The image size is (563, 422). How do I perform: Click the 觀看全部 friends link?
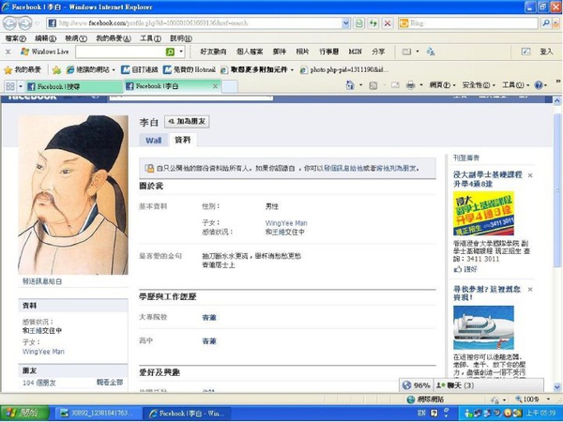(x=110, y=383)
